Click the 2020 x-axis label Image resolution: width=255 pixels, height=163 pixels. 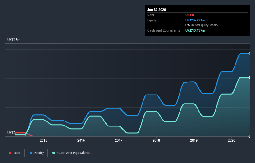231,140
